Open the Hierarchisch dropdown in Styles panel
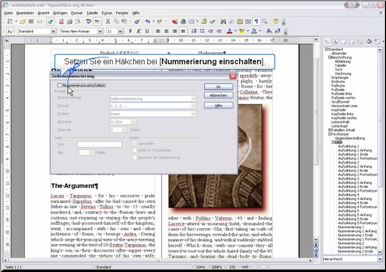 pyautogui.click(x=380, y=259)
